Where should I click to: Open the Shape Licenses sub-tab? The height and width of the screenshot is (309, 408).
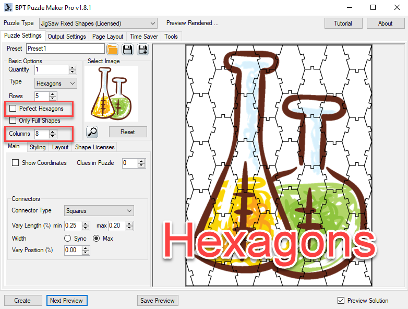[95, 147]
